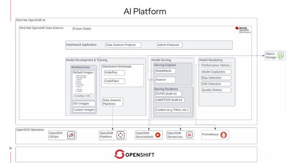Click the KubeRay box
This screenshot has height=163, width=290.
point(114,73)
